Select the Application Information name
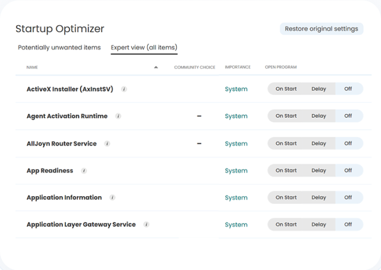This screenshot has width=381, height=270. click(64, 197)
